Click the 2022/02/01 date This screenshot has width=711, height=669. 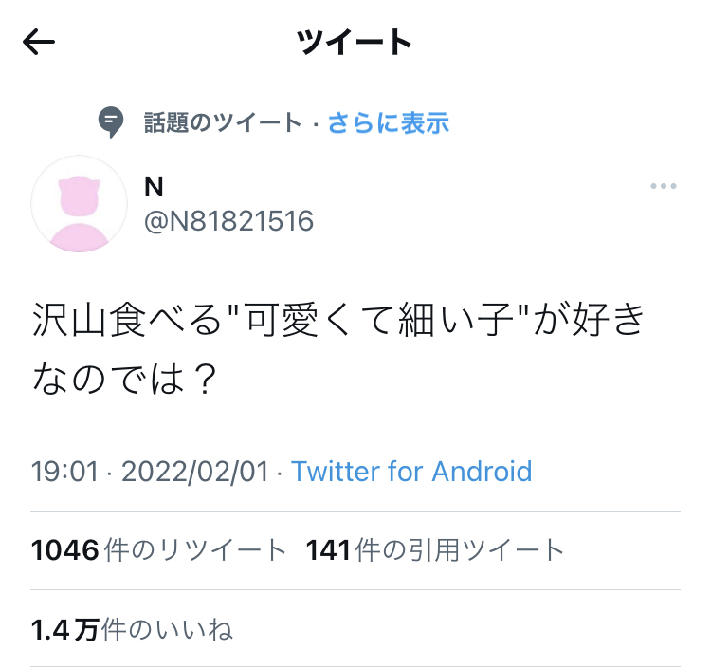tap(195, 471)
